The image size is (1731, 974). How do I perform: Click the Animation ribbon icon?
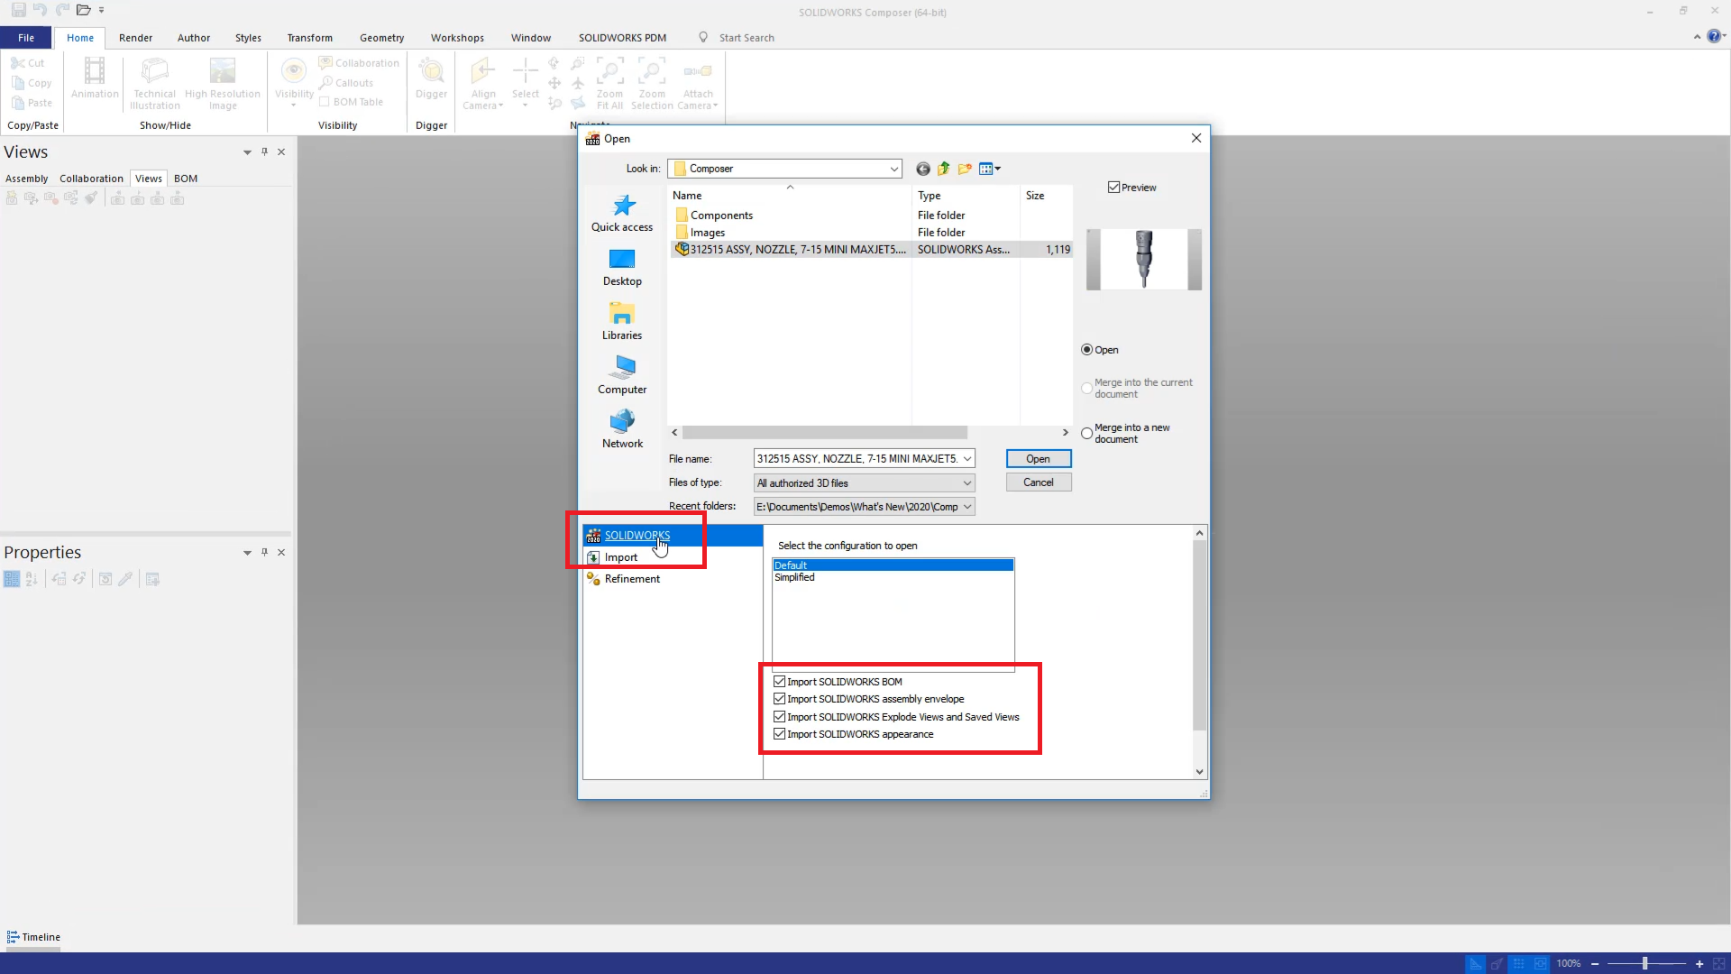point(95,78)
